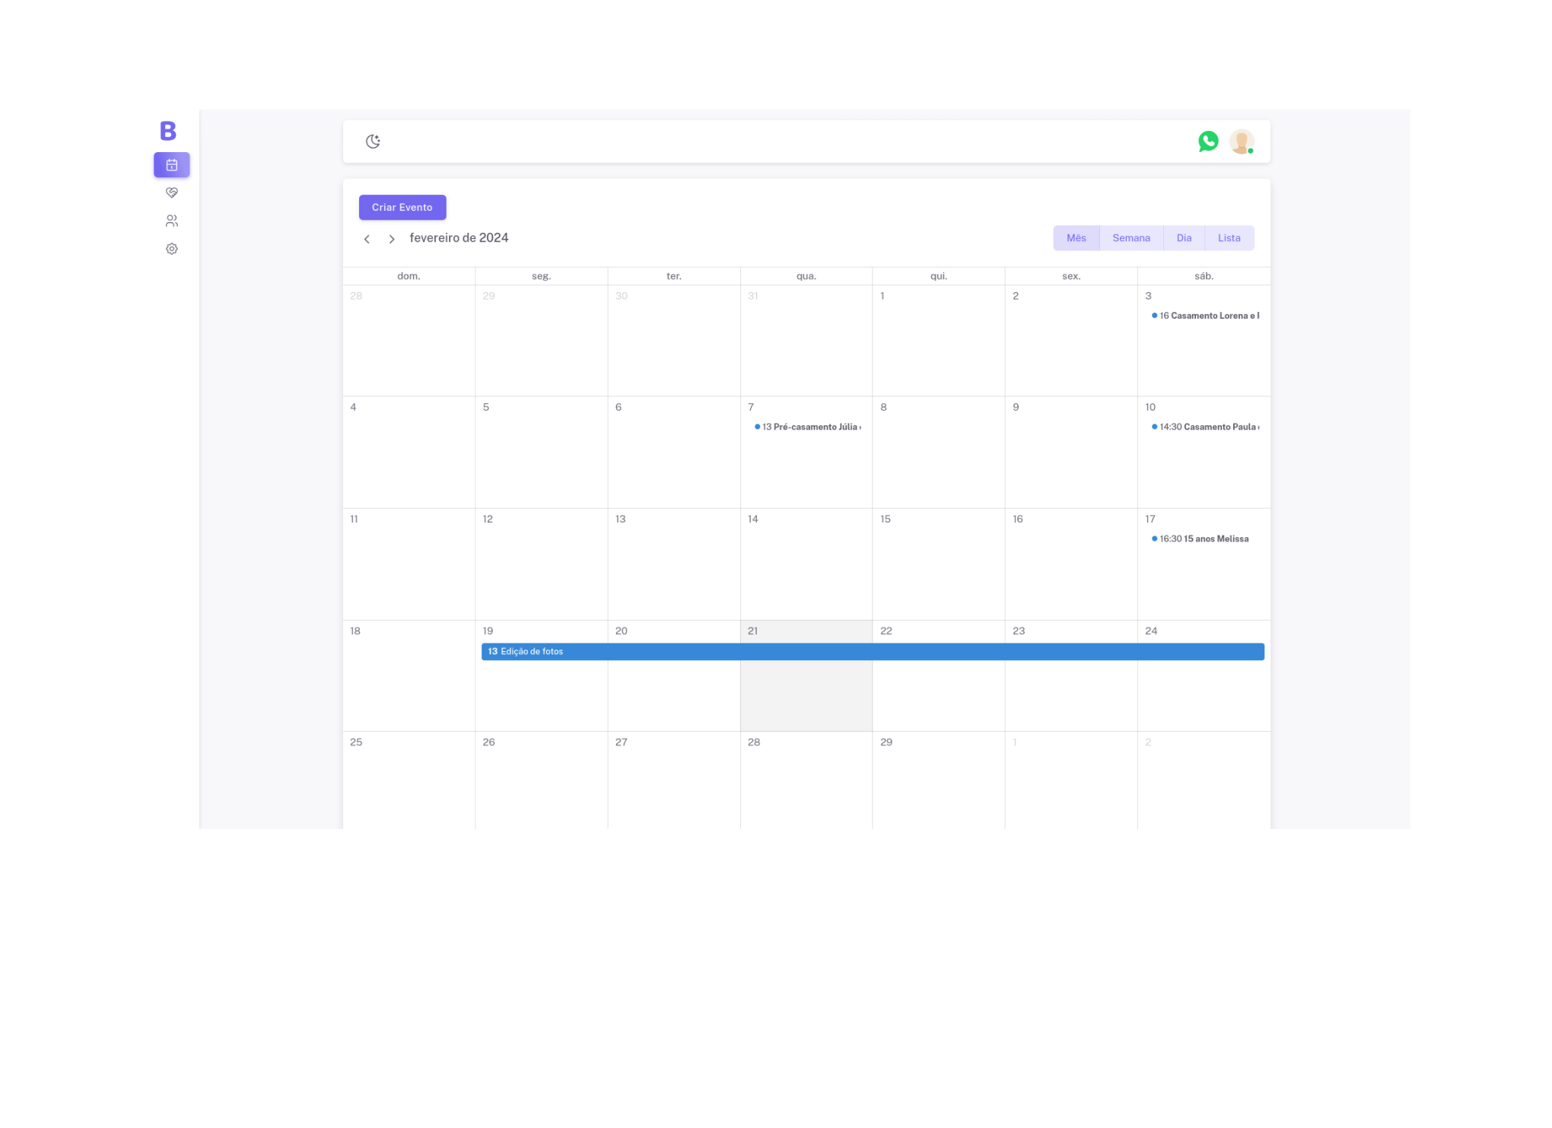The width and height of the screenshot is (1552, 1128).
Task: Navigate to previous month arrow
Action: 369,237
